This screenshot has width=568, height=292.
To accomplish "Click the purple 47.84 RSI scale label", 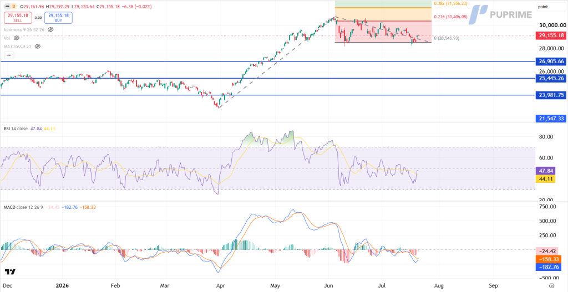I will (x=545, y=171).
